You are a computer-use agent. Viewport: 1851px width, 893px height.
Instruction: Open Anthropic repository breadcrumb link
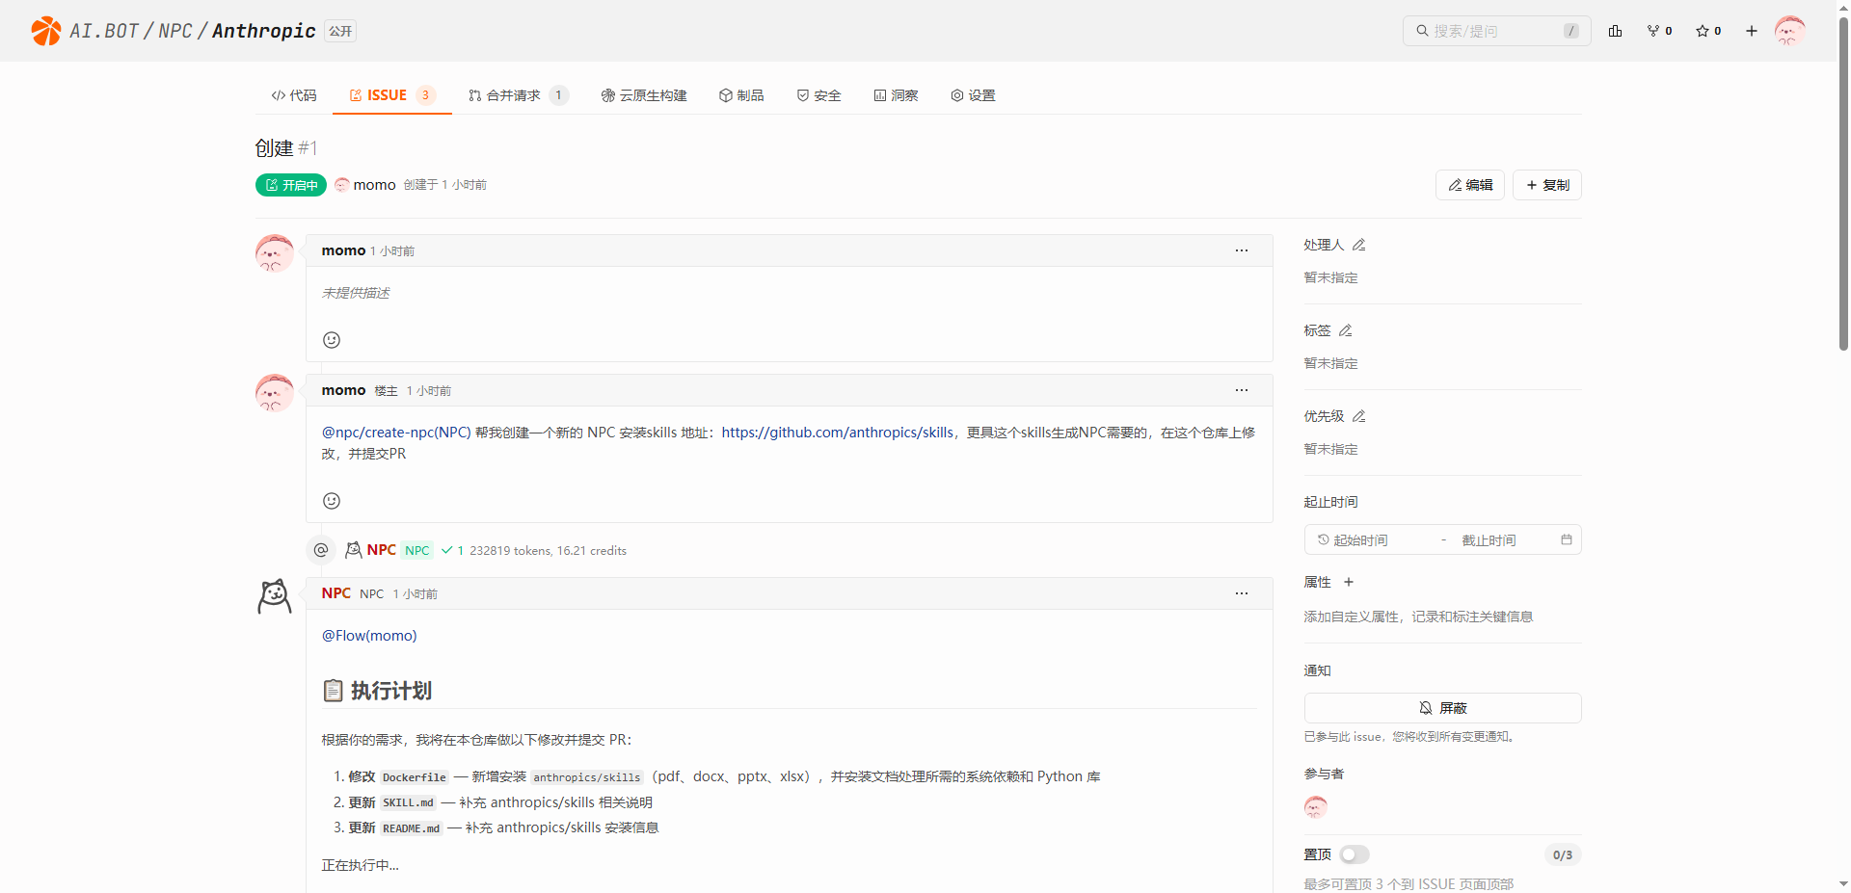tap(264, 31)
